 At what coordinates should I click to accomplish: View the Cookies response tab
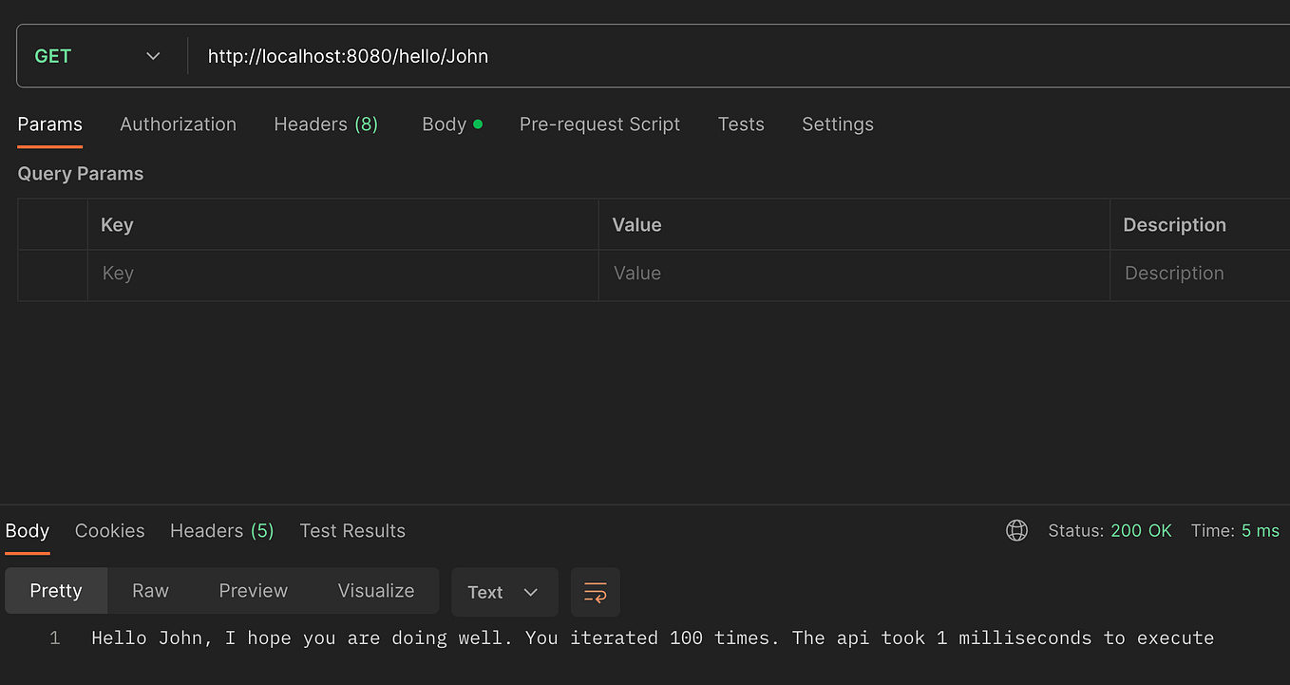[x=109, y=530]
